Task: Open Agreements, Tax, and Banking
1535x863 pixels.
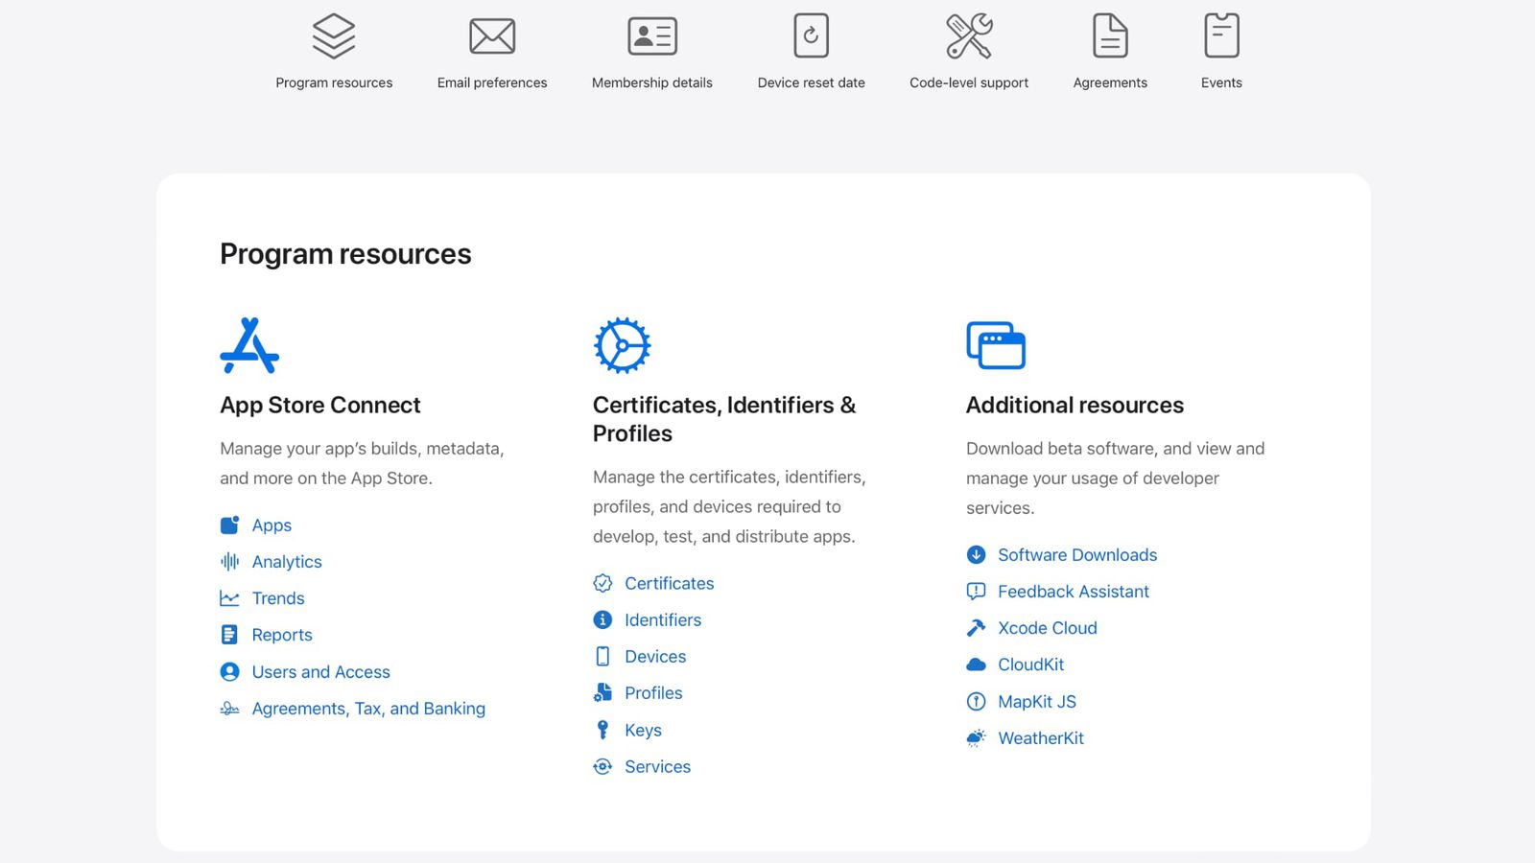Action: [x=367, y=709]
